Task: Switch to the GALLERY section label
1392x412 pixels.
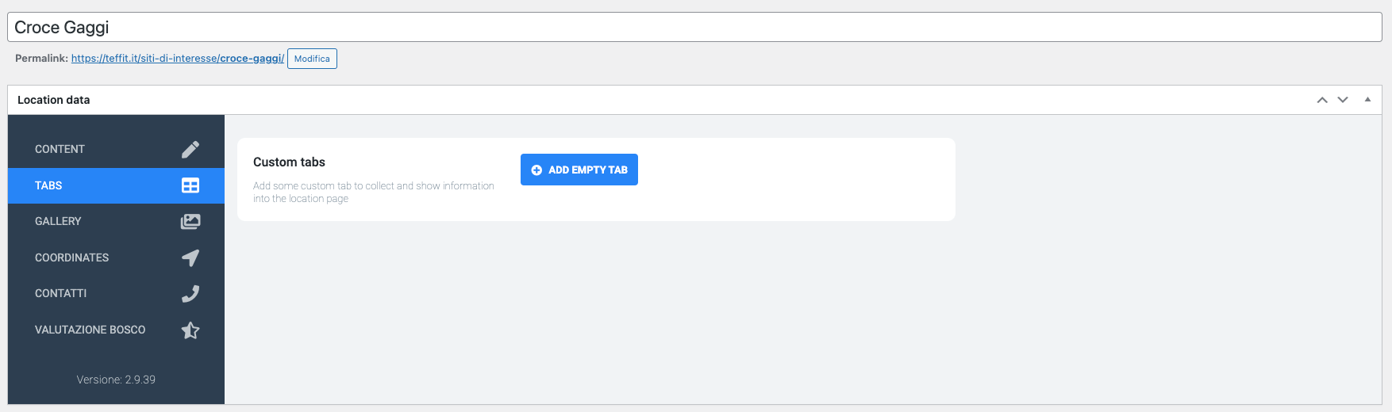Action: click(58, 221)
